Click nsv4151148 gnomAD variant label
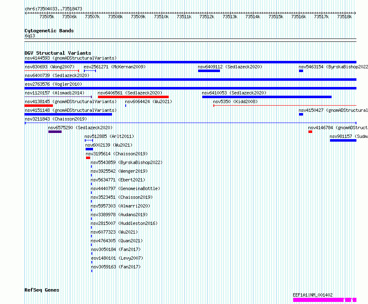The image size is (368, 304). [x=71, y=110]
